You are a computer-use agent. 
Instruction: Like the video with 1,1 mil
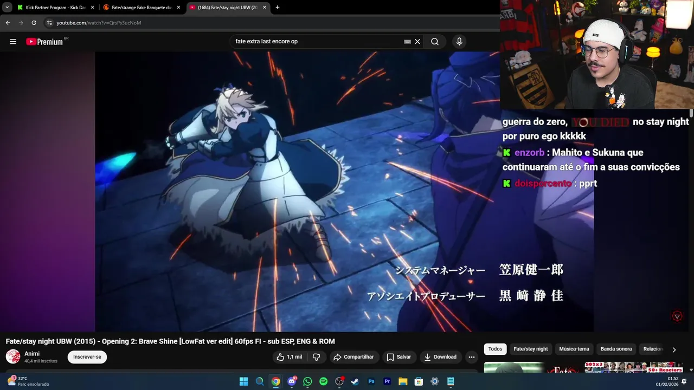tap(289, 357)
